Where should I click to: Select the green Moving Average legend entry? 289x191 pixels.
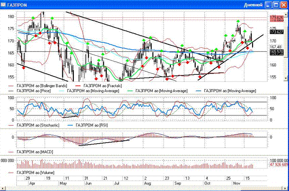tap(157, 91)
